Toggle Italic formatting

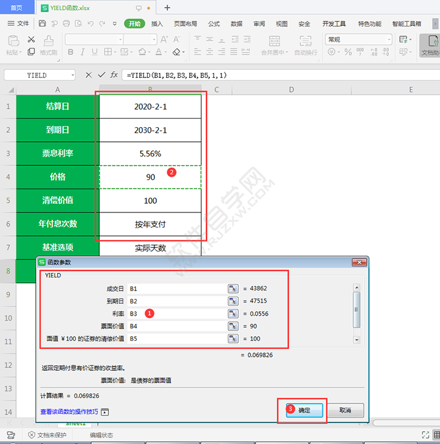coord(82,52)
